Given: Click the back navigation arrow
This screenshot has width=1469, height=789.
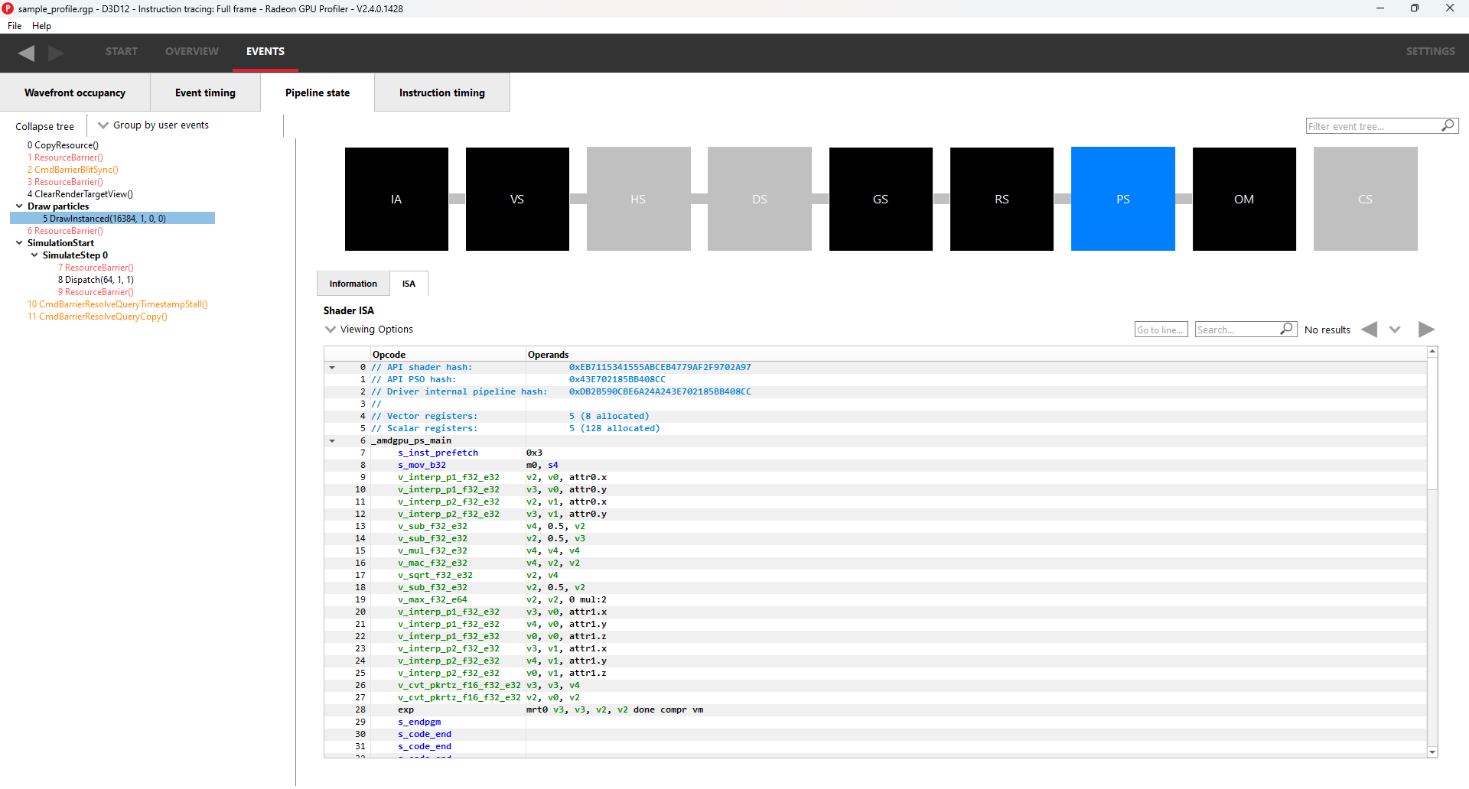Looking at the screenshot, I should click(x=27, y=53).
